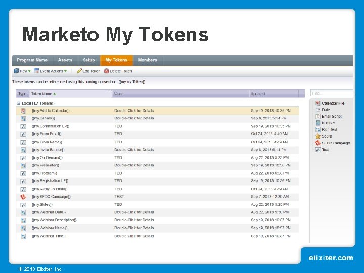Select the {{my.From Email}} token name
364x273 pixels.
47,134
